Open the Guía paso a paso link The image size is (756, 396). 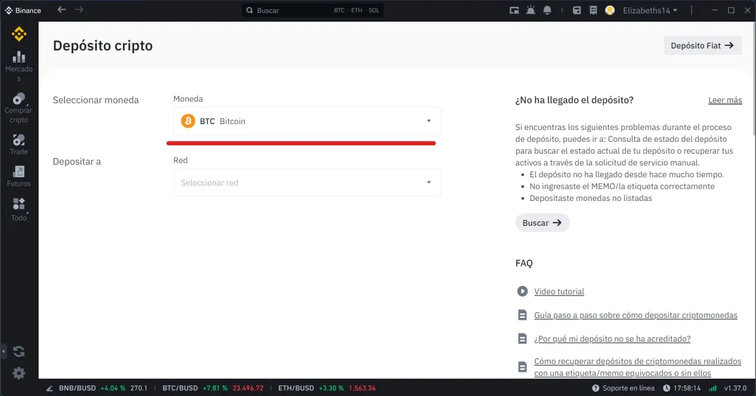coord(636,315)
